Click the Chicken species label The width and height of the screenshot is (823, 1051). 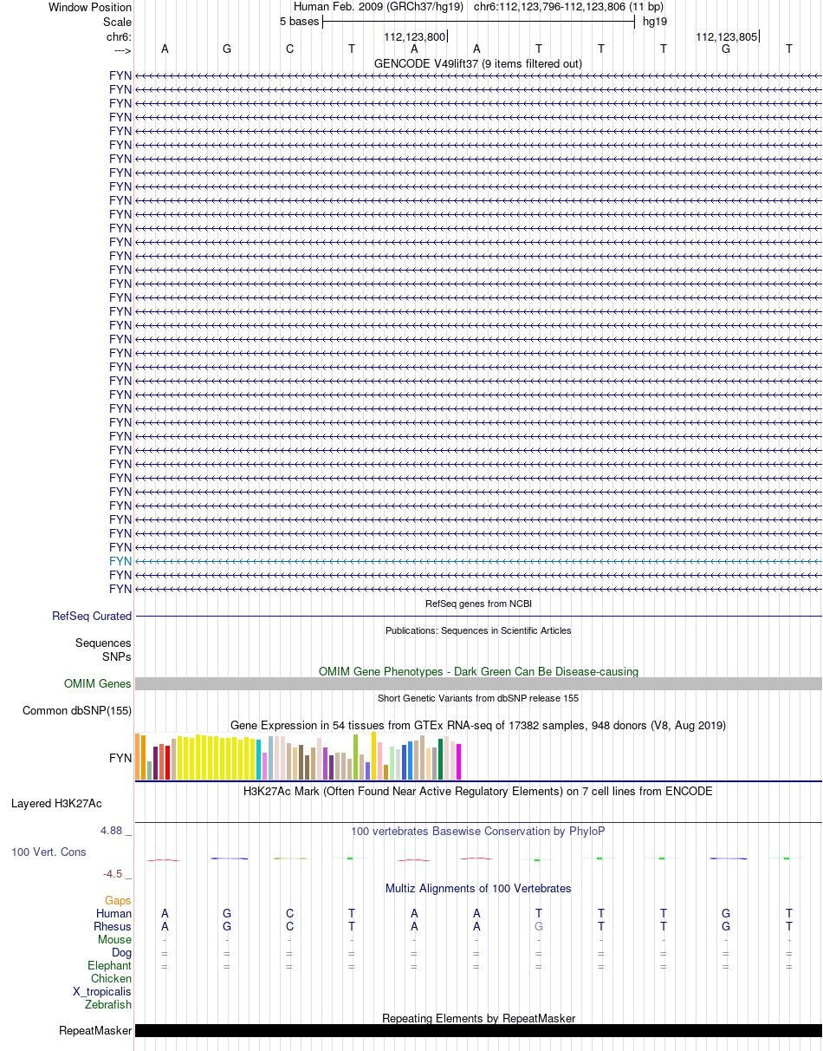111,978
